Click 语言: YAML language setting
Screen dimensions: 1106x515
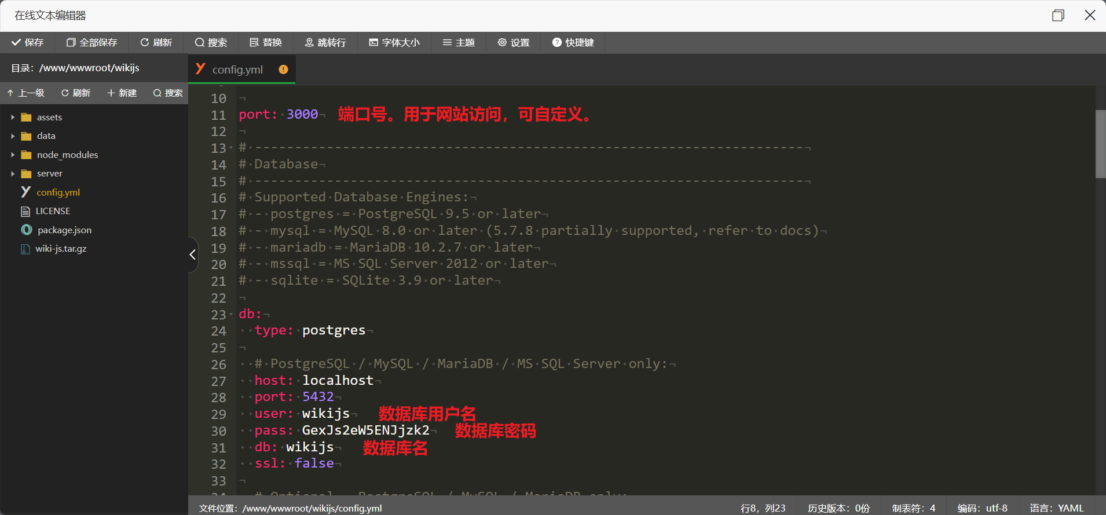(x=1057, y=508)
